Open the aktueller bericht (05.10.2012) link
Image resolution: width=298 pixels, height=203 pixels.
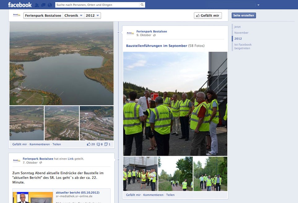(x=78, y=192)
